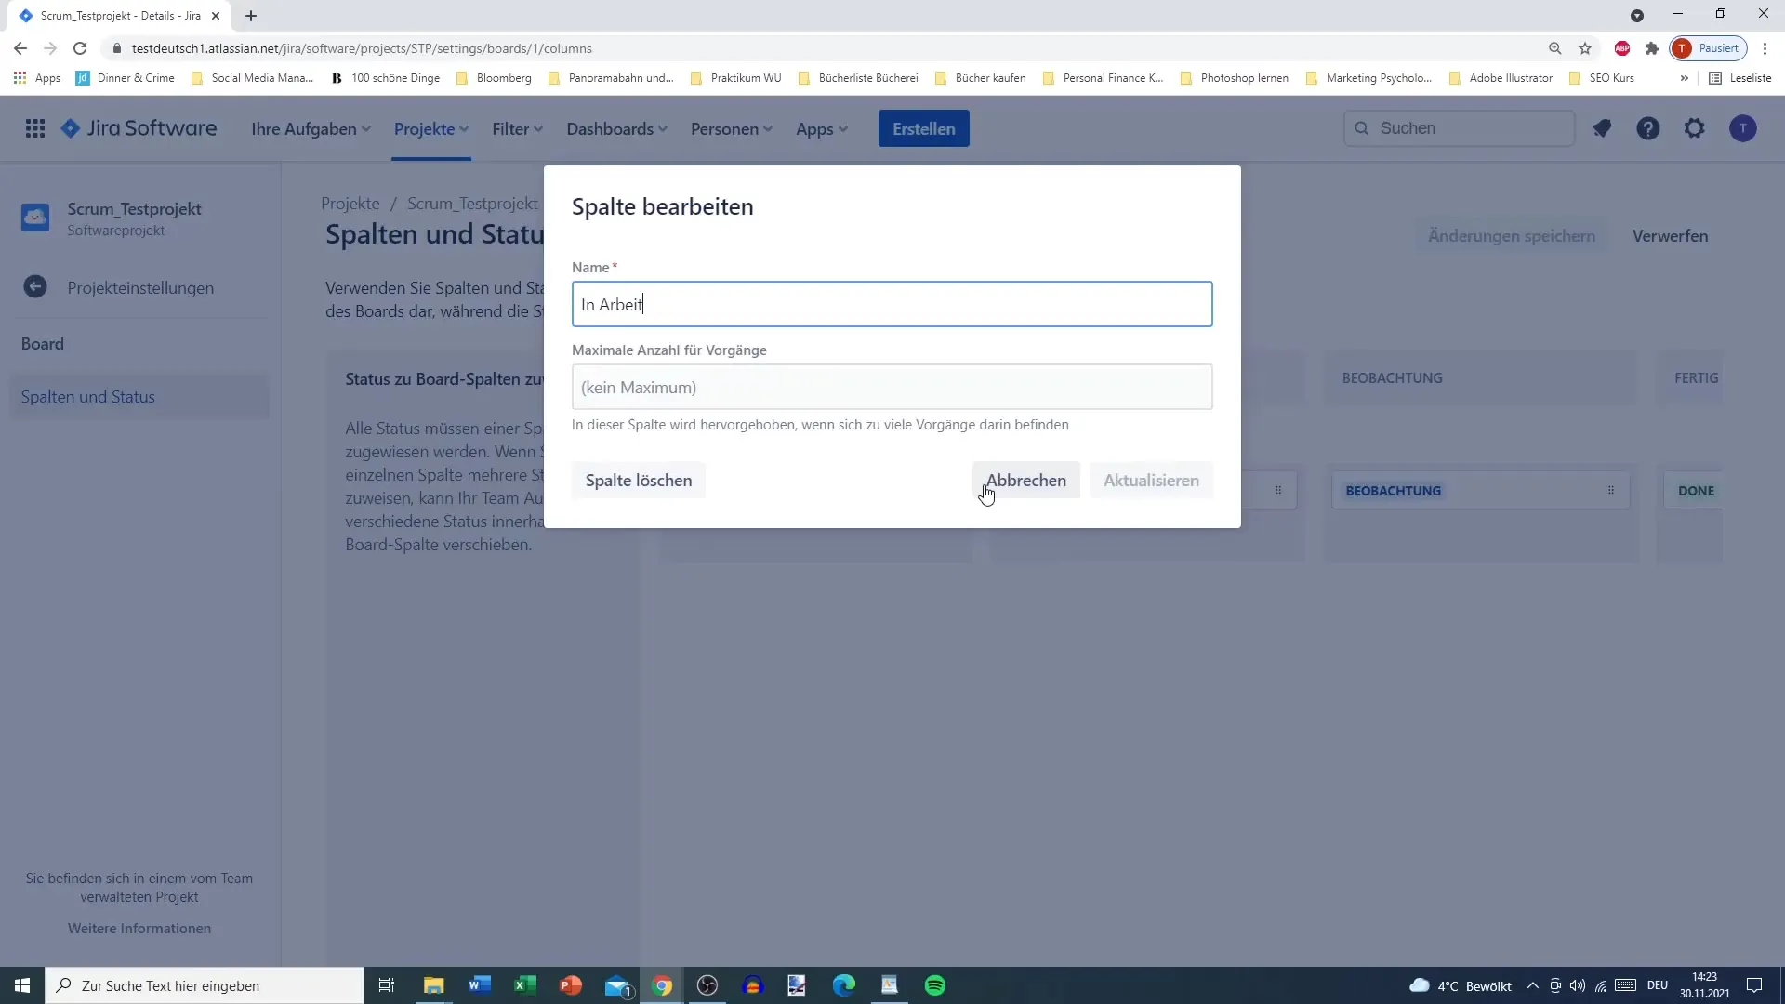The height and width of the screenshot is (1004, 1785).
Task: Open the help question mark icon
Action: [1647, 128]
